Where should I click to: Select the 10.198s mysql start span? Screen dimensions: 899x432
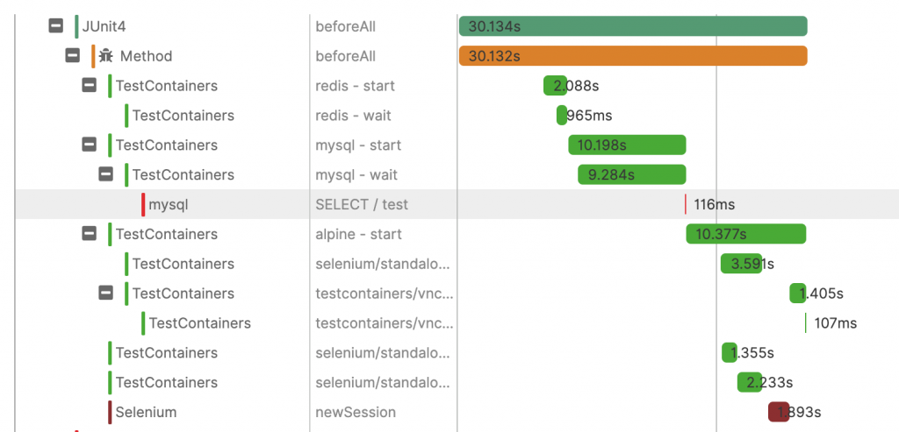click(627, 145)
